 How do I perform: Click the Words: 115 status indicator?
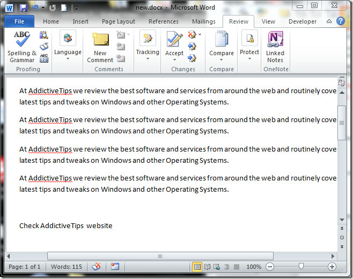[x=67, y=267]
